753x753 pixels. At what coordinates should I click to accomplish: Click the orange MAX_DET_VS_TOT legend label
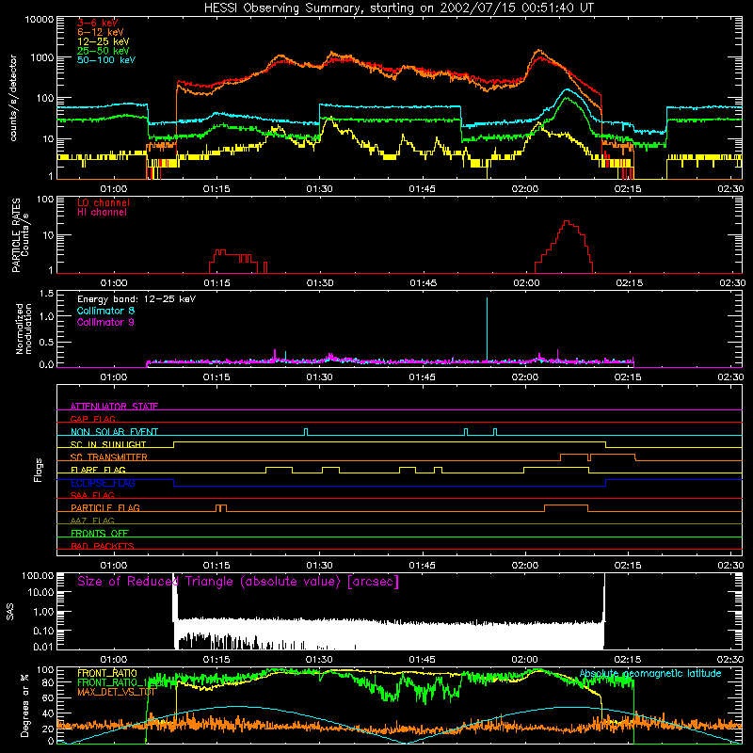pos(116,692)
